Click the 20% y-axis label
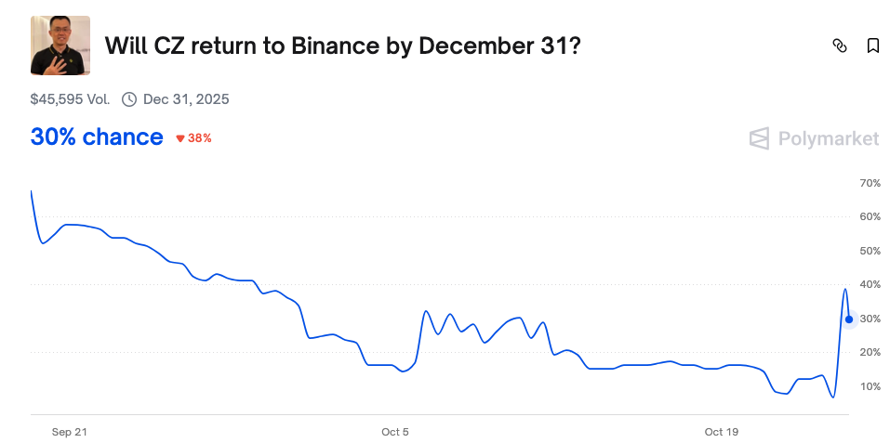890x443 pixels. coord(870,352)
